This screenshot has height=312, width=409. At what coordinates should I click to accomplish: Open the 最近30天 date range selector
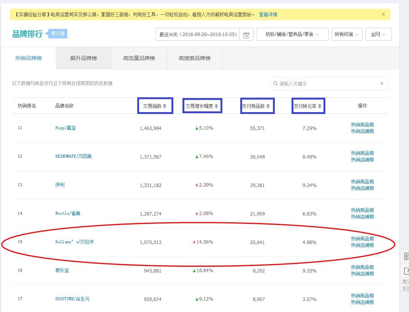pos(198,35)
